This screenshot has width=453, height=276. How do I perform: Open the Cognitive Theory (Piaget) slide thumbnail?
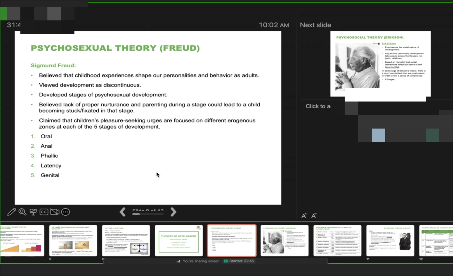coord(390,241)
